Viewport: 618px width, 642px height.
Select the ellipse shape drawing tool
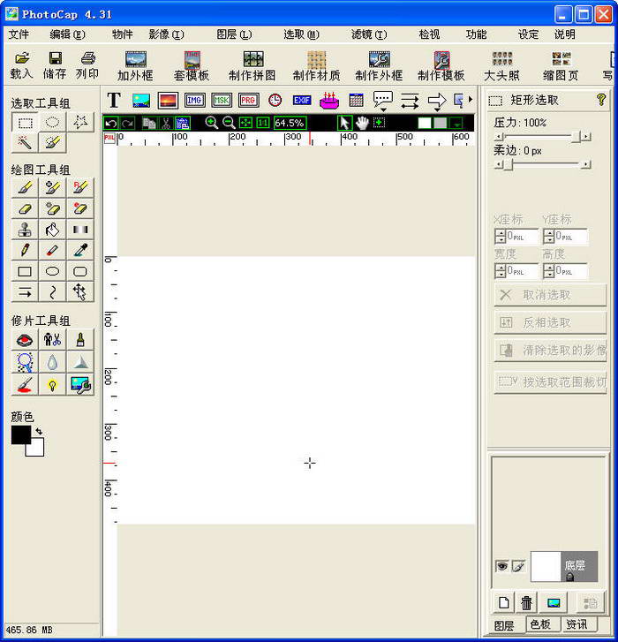point(52,271)
